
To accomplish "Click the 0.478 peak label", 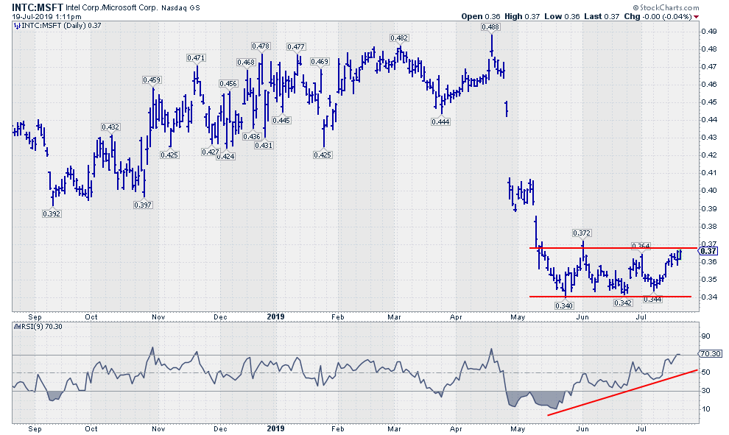I will click(x=261, y=46).
